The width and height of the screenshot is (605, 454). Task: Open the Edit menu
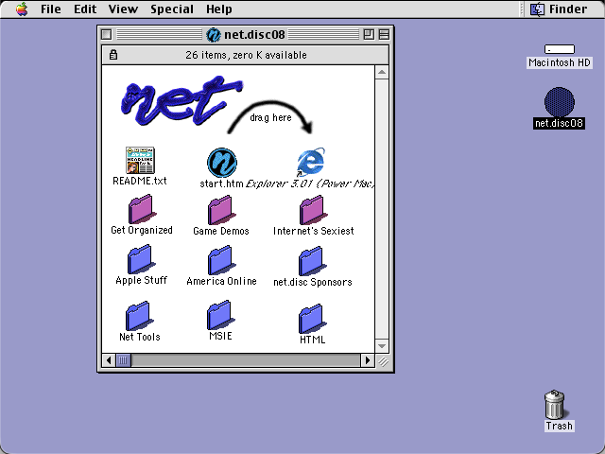[x=85, y=9]
